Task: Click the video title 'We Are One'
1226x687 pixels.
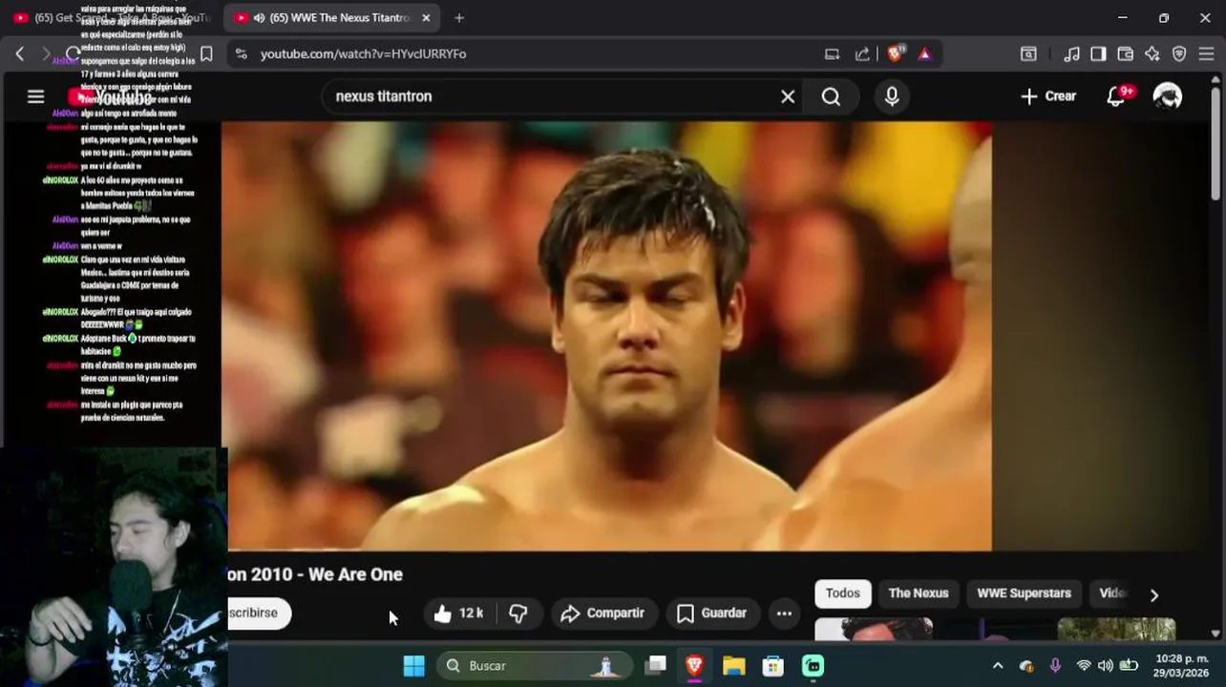Action: coord(314,574)
